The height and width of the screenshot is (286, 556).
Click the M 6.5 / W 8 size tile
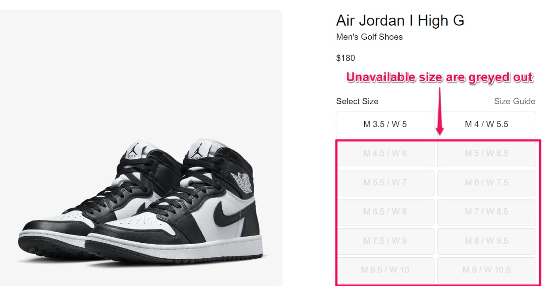(x=385, y=211)
